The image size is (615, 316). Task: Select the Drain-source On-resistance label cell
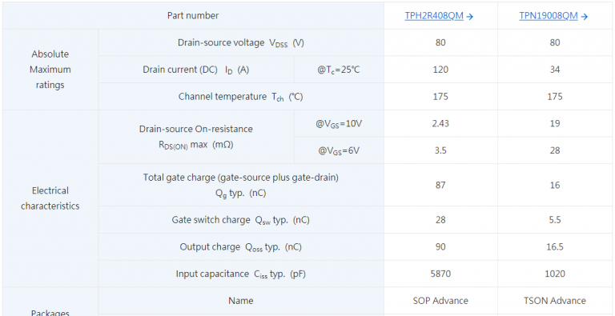[x=196, y=137]
